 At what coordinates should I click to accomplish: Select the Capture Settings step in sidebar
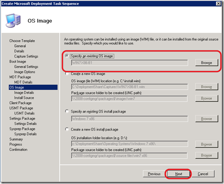26,56
